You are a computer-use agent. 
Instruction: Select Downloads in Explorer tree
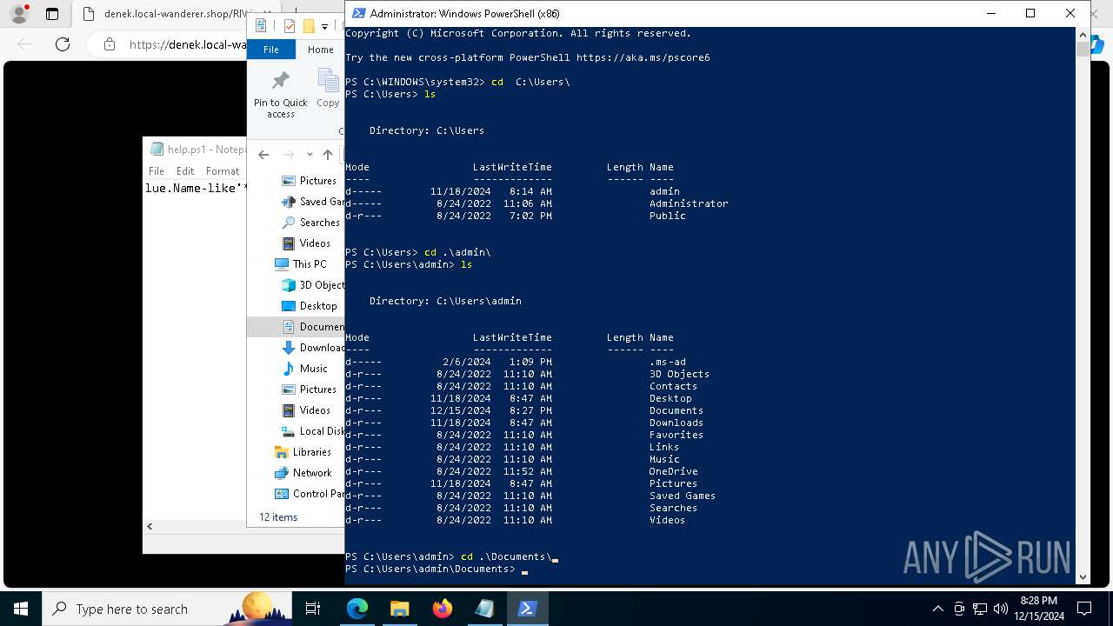pos(312,348)
